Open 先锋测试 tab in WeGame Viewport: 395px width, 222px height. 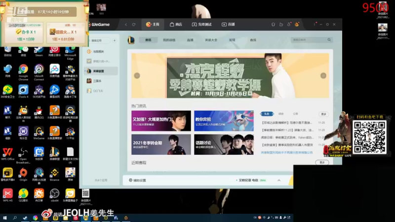tap(202, 24)
